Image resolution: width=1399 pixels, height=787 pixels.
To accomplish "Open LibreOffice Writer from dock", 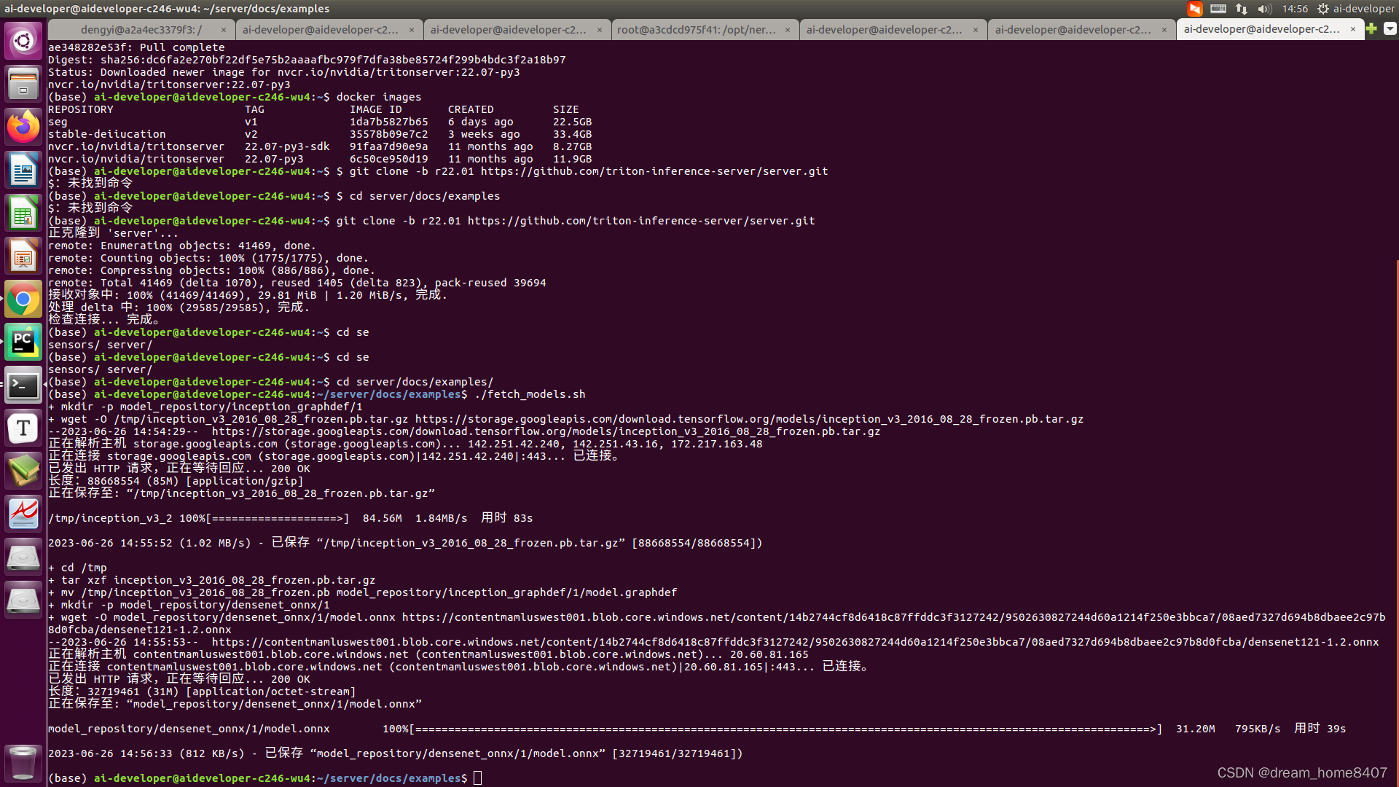I will click(x=23, y=170).
